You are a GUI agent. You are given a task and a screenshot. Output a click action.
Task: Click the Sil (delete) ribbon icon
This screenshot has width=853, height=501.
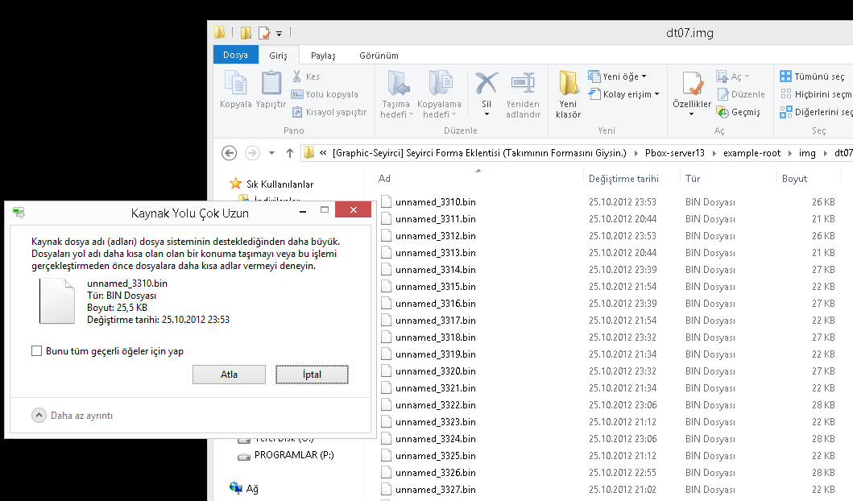click(487, 85)
